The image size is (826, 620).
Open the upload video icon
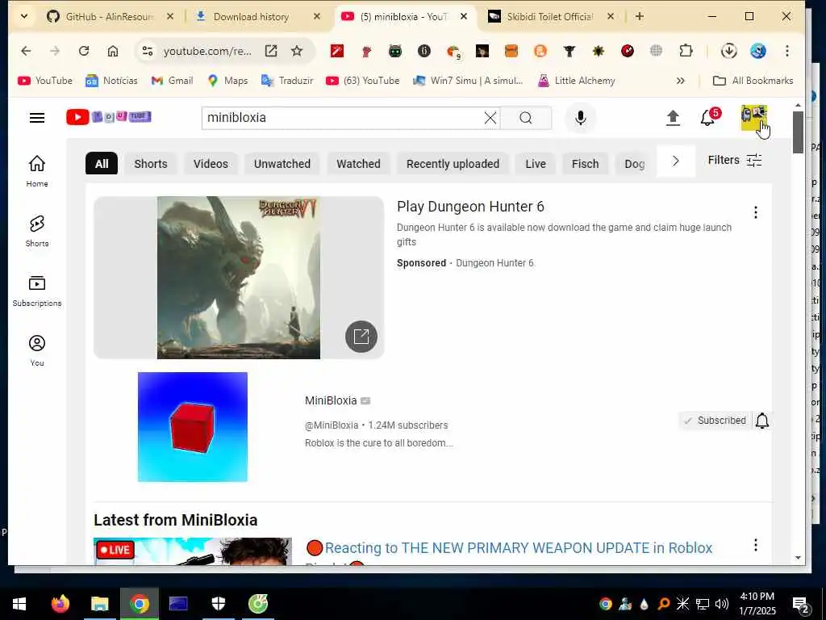click(673, 118)
